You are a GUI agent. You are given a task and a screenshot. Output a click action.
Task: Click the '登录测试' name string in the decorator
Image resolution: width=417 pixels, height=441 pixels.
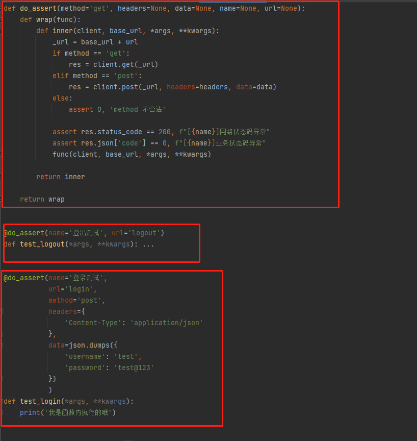pos(86,278)
